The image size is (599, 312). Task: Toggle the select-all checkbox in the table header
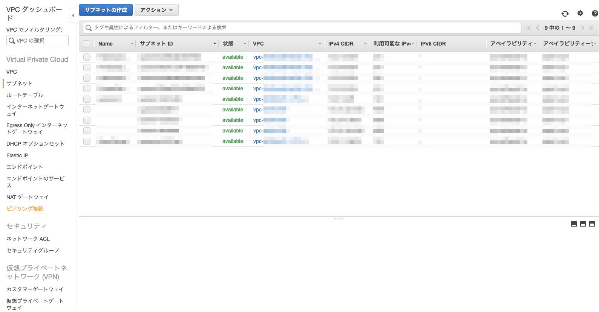click(87, 44)
